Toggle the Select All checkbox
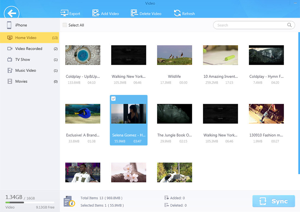The image size is (300, 212). (x=65, y=25)
